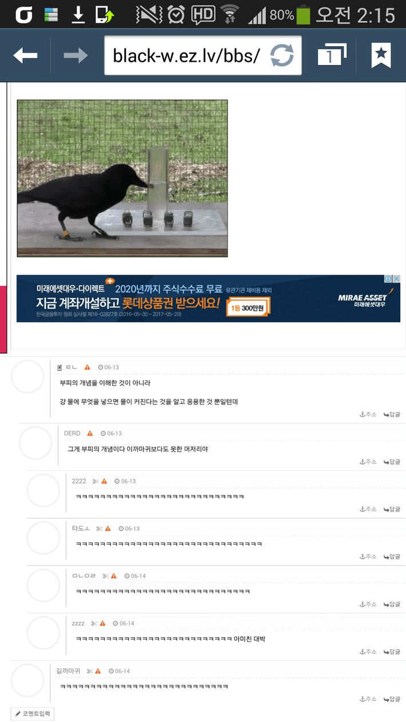Report DERD's comment via warning icon
The width and height of the screenshot is (406, 722).
click(x=90, y=434)
